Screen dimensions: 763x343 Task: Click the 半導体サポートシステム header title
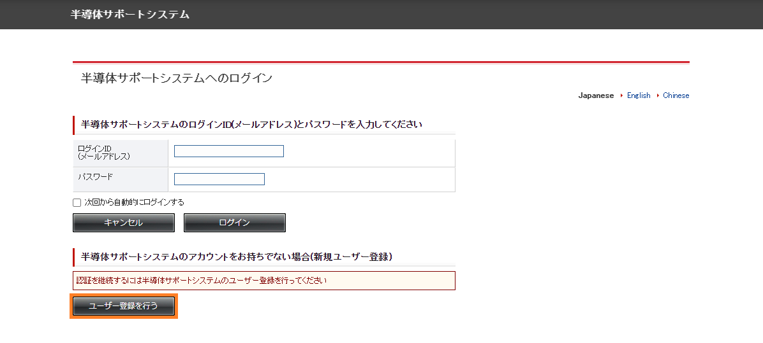[130, 14]
